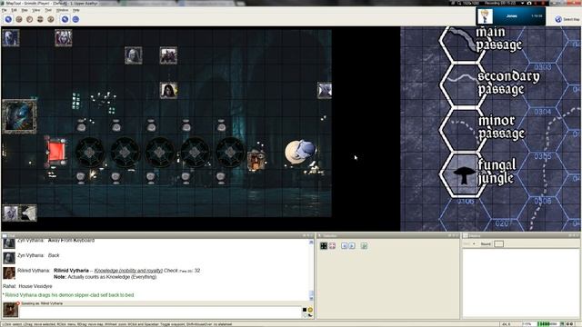Open the topology tools group

51,19
